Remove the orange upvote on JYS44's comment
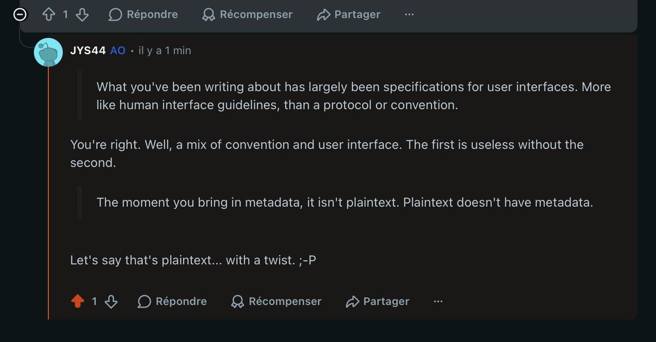Viewport: 656px width, 342px height. pos(78,301)
